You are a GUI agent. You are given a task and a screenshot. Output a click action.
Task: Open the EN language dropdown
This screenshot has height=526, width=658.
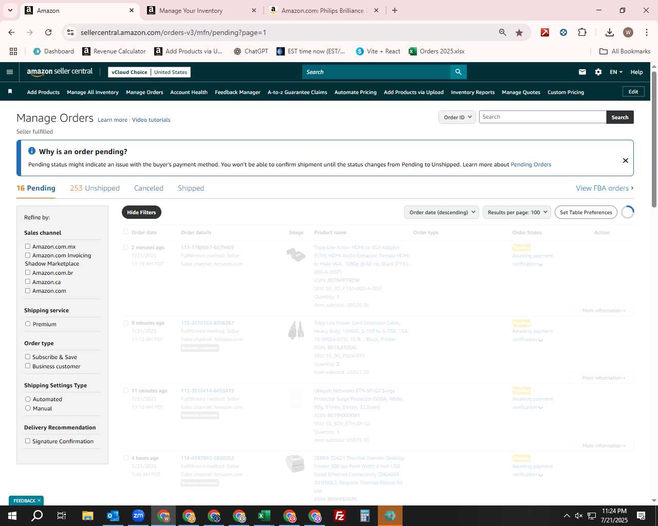coord(616,72)
